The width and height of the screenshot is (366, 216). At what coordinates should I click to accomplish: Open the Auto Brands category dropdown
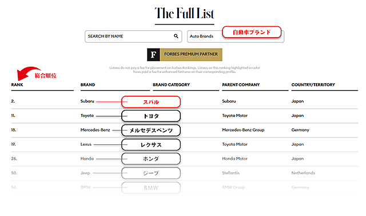(236, 36)
